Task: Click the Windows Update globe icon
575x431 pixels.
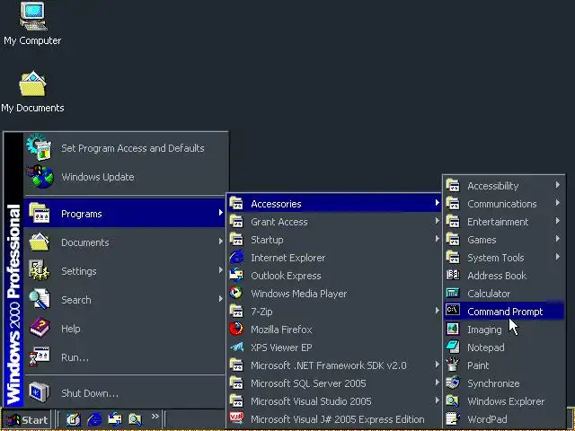Action: click(40, 177)
